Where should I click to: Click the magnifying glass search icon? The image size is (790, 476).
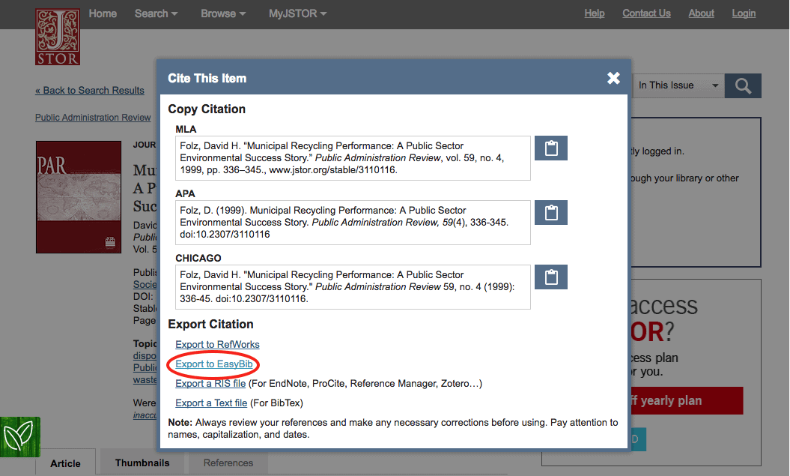pyautogui.click(x=741, y=85)
